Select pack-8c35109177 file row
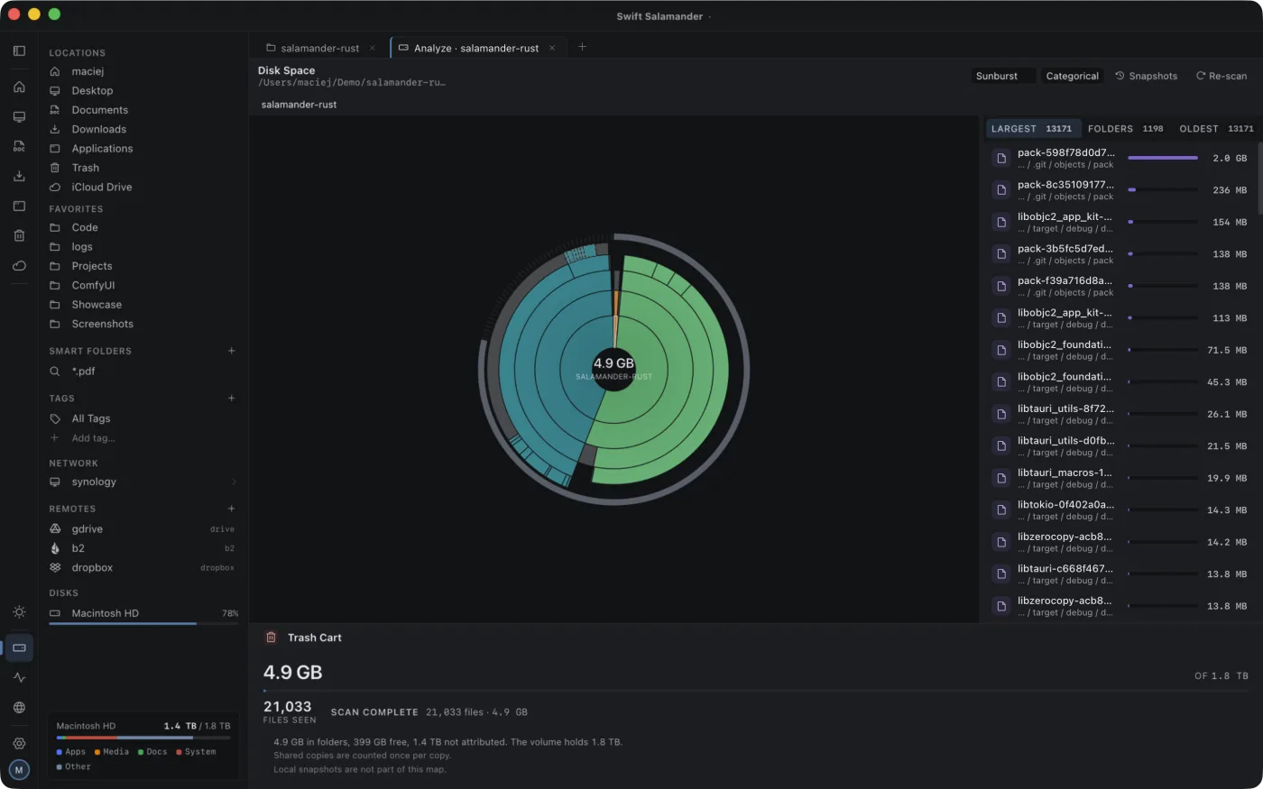This screenshot has height=789, width=1263. pos(1120,190)
